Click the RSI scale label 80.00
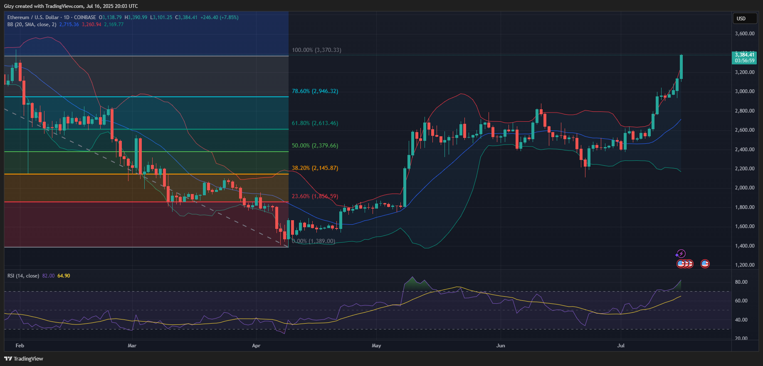This screenshot has height=366, width=763. click(741, 282)
